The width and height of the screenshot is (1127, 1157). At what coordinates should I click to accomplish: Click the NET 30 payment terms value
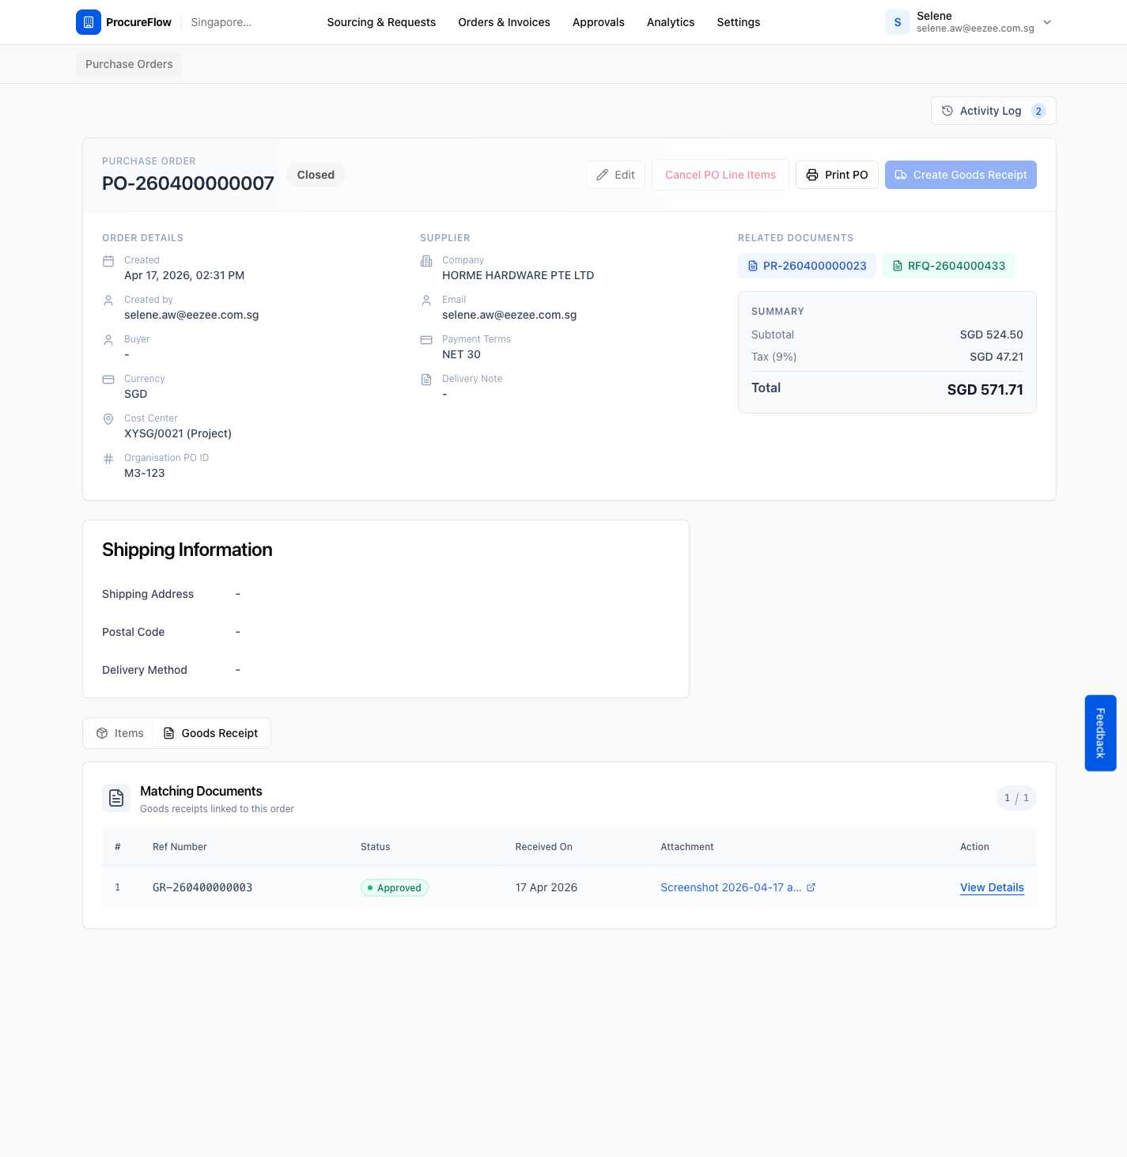(x=461, y=354)
